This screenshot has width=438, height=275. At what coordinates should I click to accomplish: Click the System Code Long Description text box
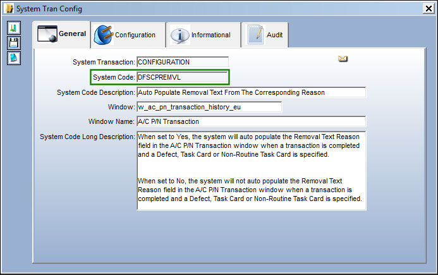click(252, 171)
